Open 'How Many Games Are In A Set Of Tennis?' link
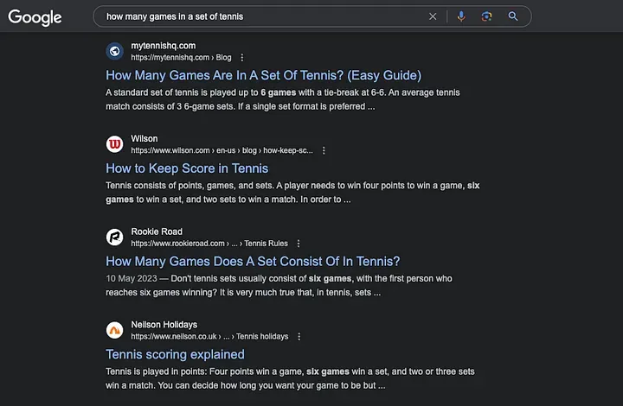Viewport: 623px width, 406px height. pos(263,75)
